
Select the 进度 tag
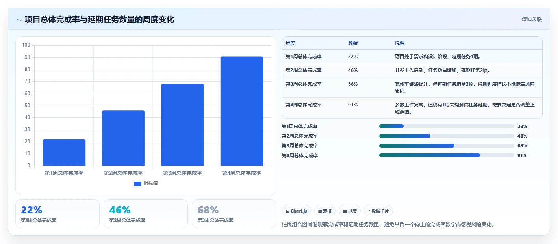tap(350, 211)
